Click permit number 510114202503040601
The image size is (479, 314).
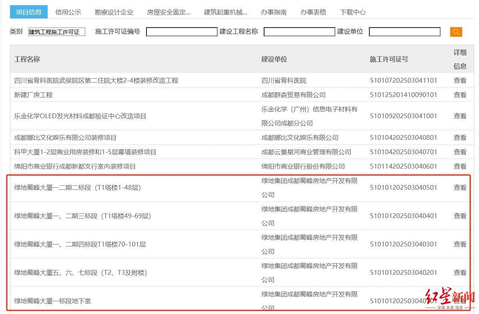(403, 166)
